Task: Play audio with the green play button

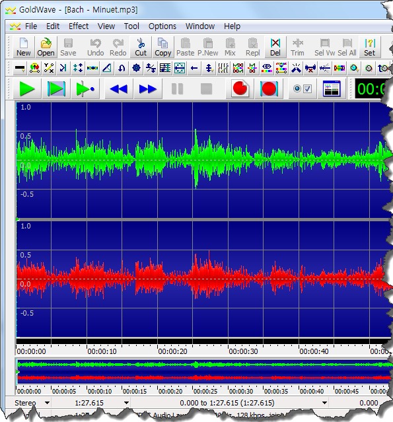Action: pos(27,88)
